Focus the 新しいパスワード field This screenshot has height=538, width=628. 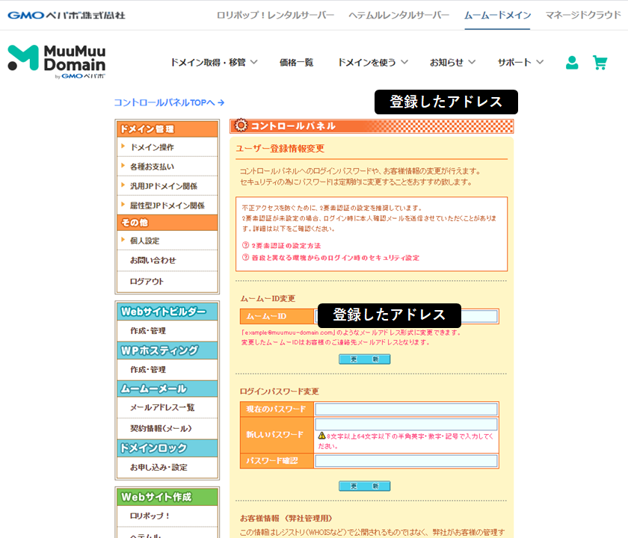[x=406, y=424]
